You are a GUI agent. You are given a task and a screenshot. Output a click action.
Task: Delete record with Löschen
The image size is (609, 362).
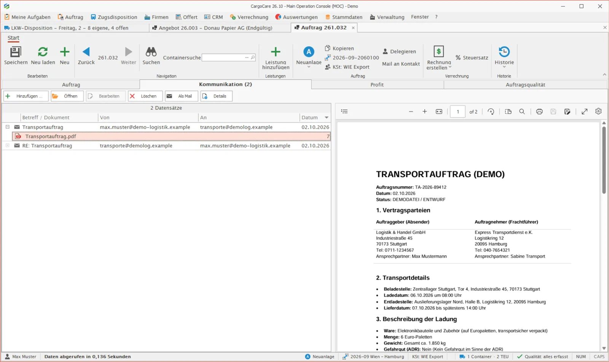coord(145,96)
